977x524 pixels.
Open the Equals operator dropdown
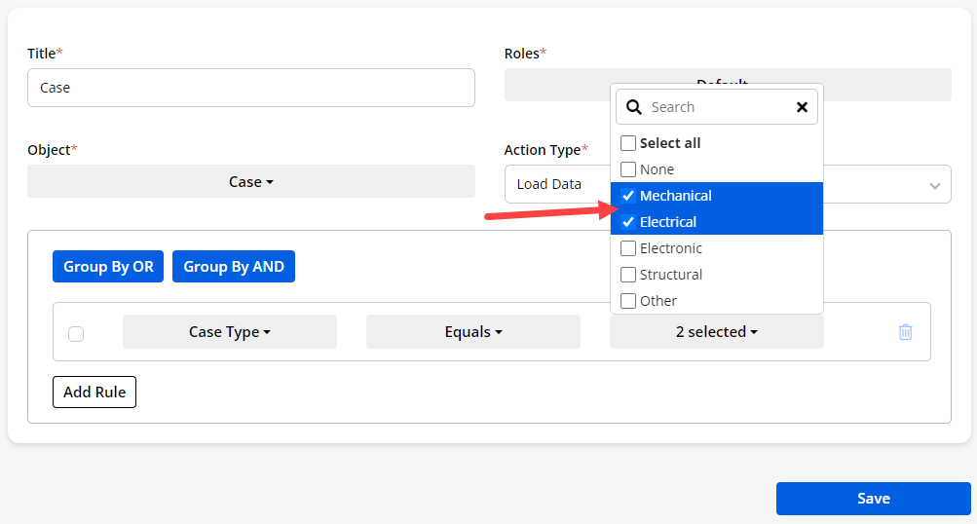[x=472, y=332]
